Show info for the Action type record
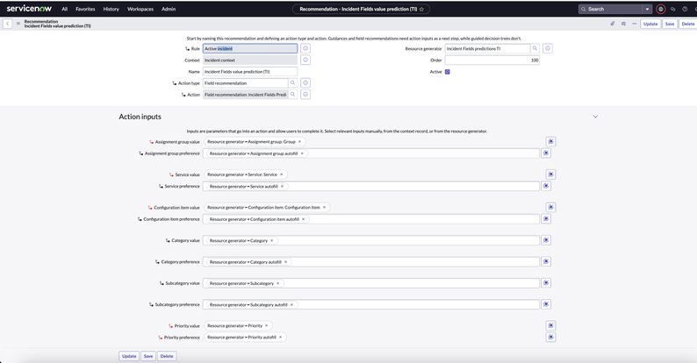Viewport: 697px width, 363px height. (x=305, y=83)
